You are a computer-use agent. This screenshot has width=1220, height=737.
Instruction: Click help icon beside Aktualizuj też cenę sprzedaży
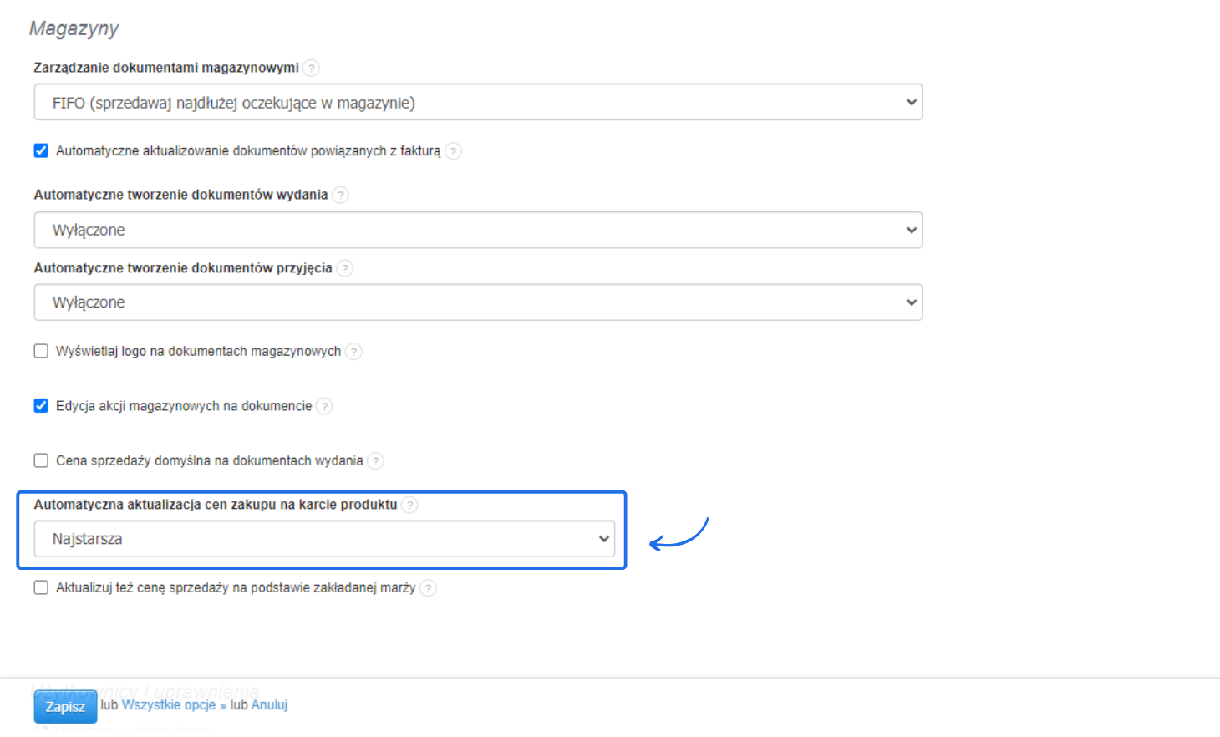pyautogui.click(x=428, y=588)
